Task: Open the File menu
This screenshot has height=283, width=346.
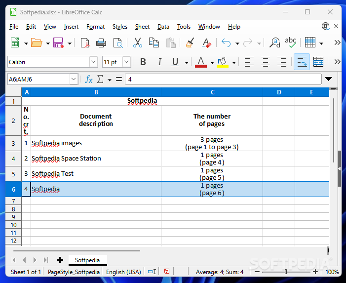Action: (x=14, y=27)
